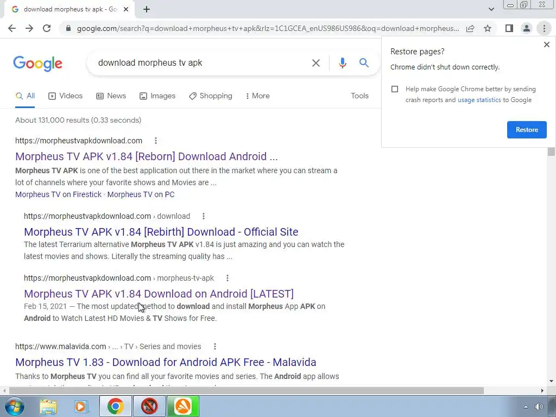The width and height of the screenshot is (556, 417).
Task: Go back with the browser back arrow
Action: tap(12, 28)
